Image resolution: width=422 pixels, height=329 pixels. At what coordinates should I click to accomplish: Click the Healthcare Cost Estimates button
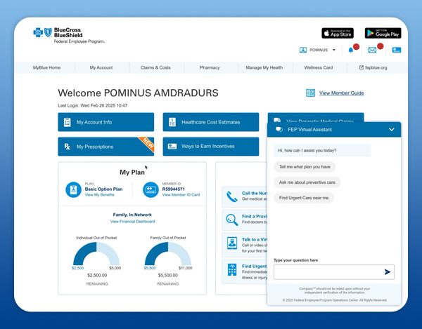pyautogui.click(x=211, y=122)
